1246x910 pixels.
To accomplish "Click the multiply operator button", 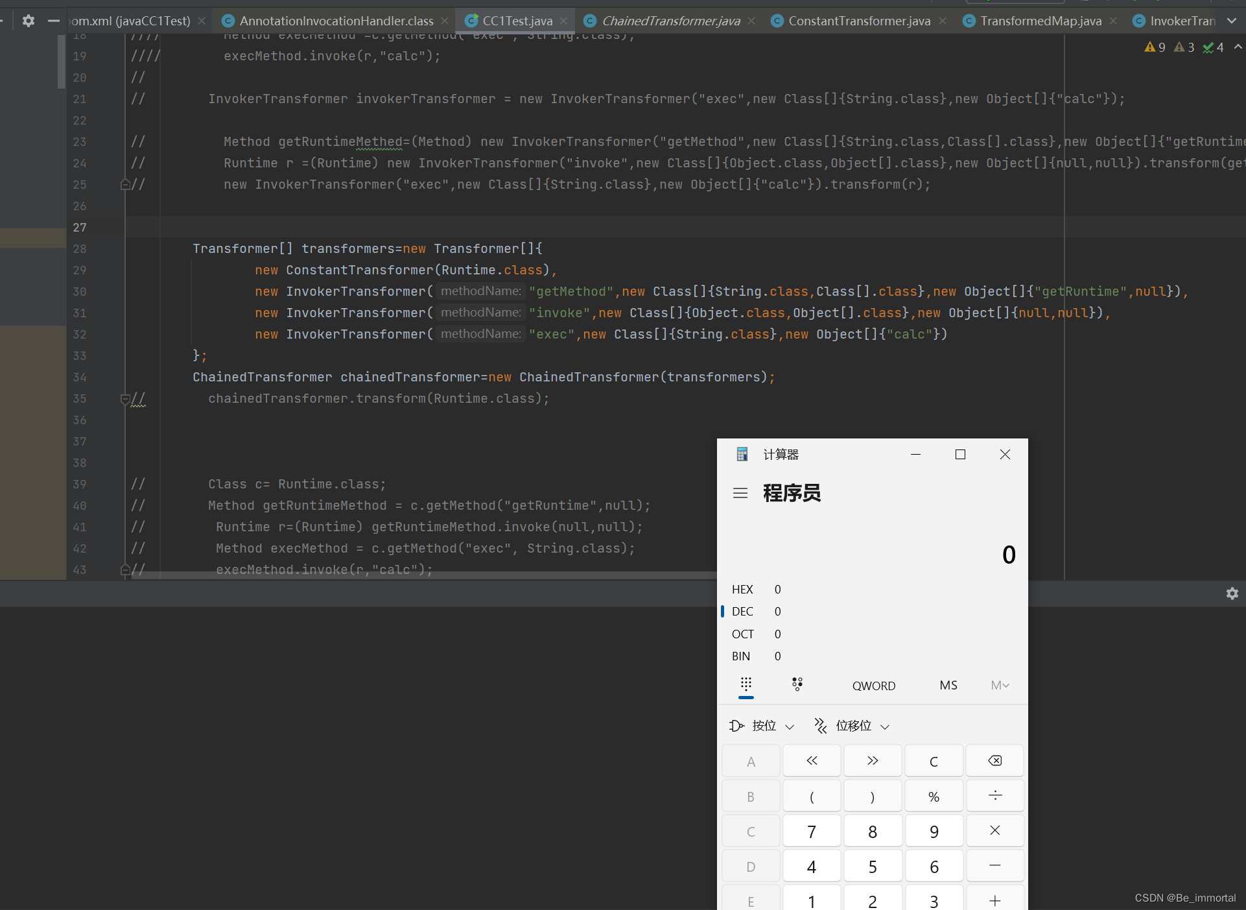I will pyautogui.click(x=995, y=831).
